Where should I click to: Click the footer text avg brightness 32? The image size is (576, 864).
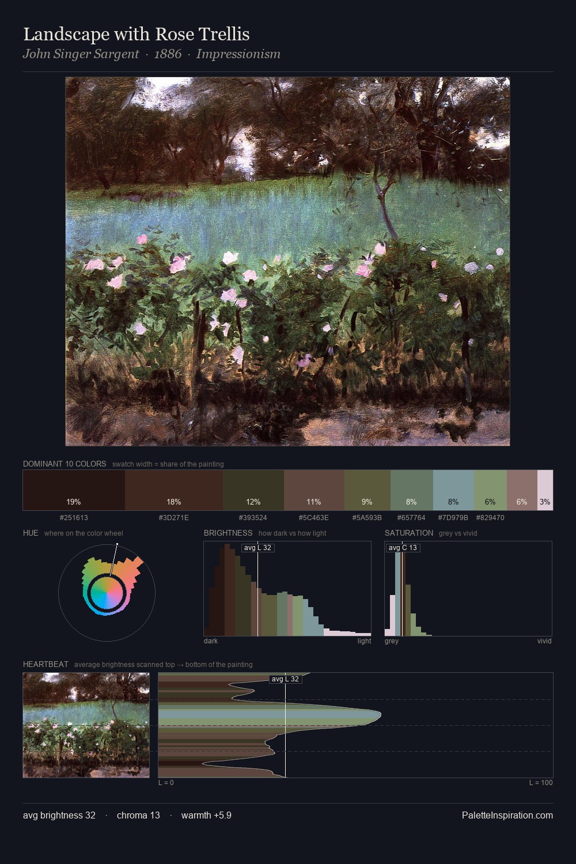click(59, 816)
